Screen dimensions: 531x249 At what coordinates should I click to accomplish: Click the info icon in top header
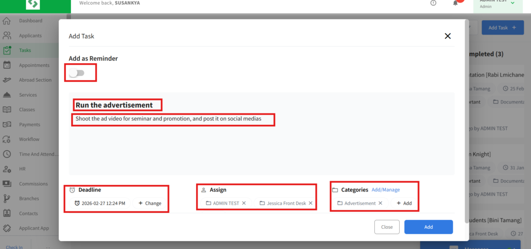(434, 3)
